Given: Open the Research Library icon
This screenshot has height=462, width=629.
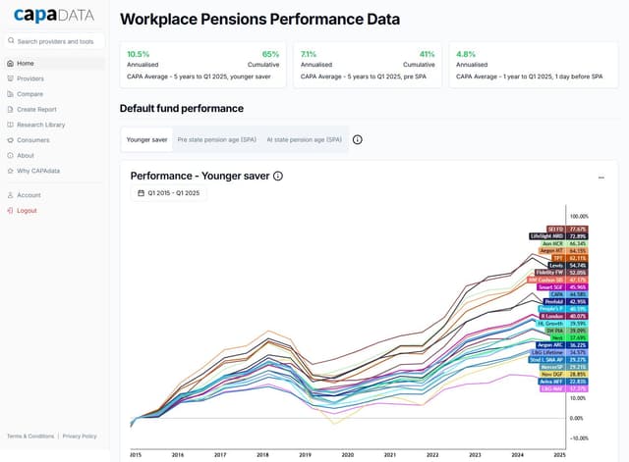Looking at the screenshot, I should pos(10,125).
